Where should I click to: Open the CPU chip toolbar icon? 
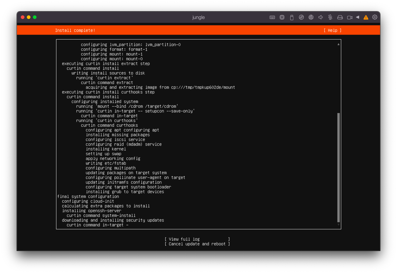click(x=282, y=17)
